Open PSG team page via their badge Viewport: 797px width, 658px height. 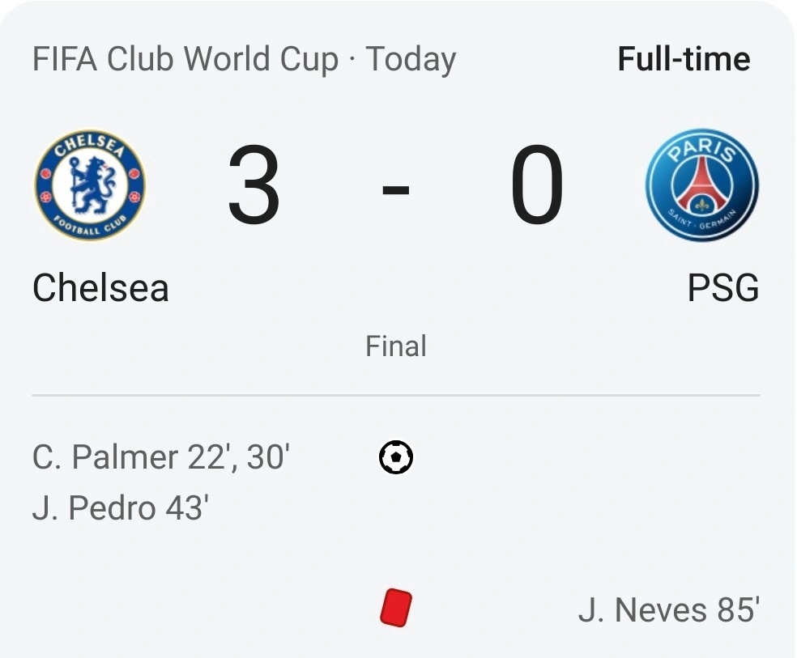click(x=703, y=185)
